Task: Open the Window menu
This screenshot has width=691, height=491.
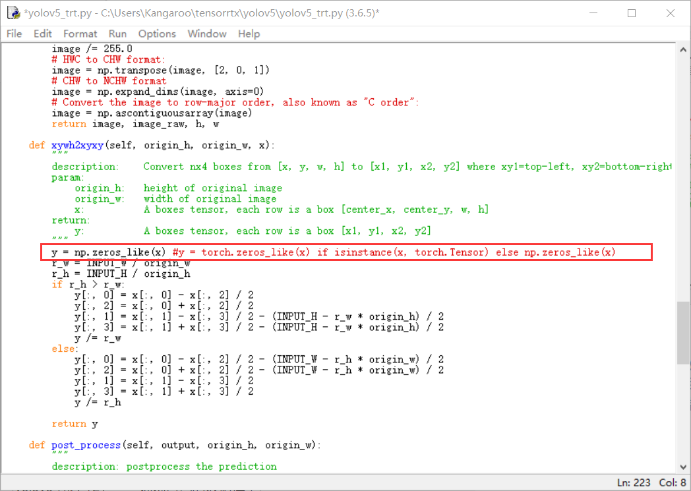Action: [206, 34]
